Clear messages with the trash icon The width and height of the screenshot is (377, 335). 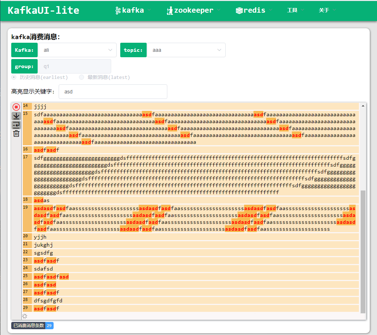click(16, 134)
